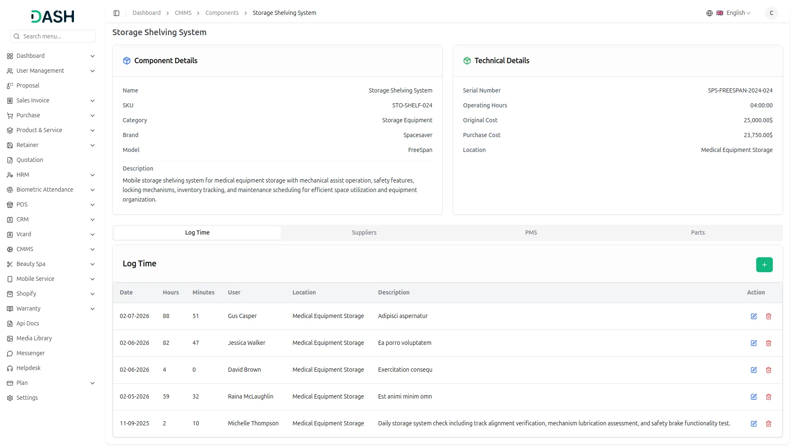This screenshot has width=793, height=446.
Task: Edit the David Brown log entry
Action: (x=754, y=370)
